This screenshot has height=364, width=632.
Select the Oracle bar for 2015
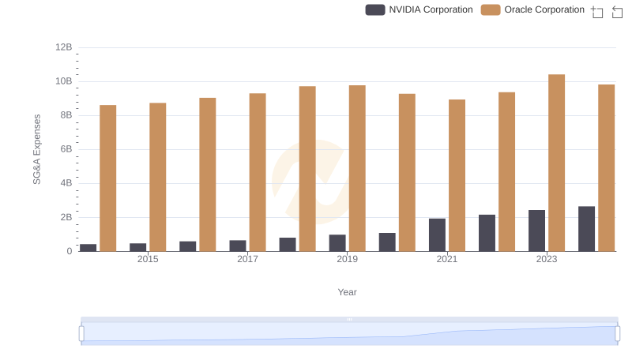point(157,177)
